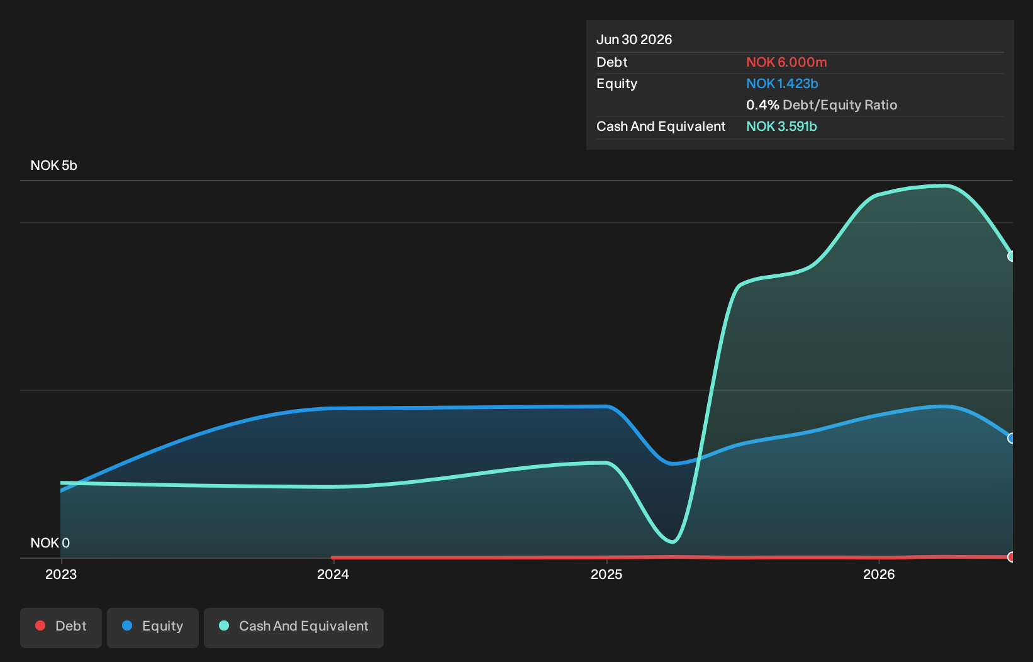Toggle the Equity legend button

click(x=153, y=627)
